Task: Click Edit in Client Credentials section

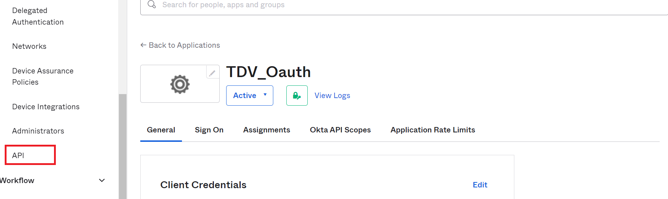Action: (x=480, y=185)
